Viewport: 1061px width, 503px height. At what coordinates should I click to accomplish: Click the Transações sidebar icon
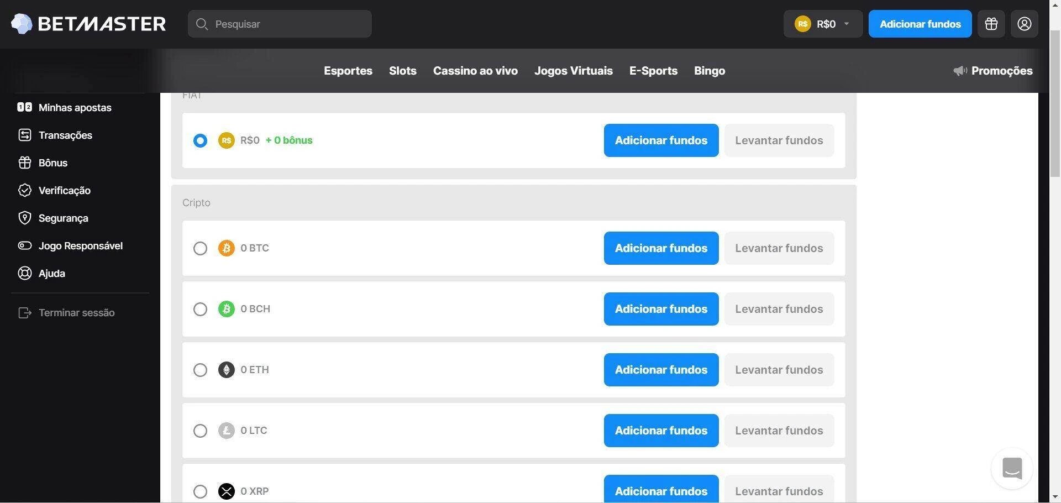point(24,135)
